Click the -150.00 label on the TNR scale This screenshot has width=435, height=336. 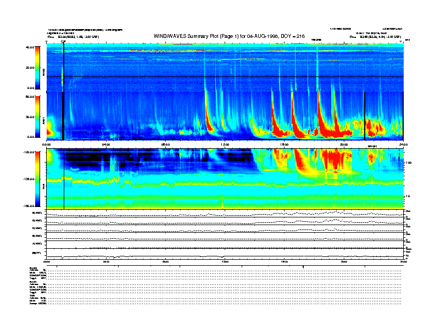coord(29,206)
